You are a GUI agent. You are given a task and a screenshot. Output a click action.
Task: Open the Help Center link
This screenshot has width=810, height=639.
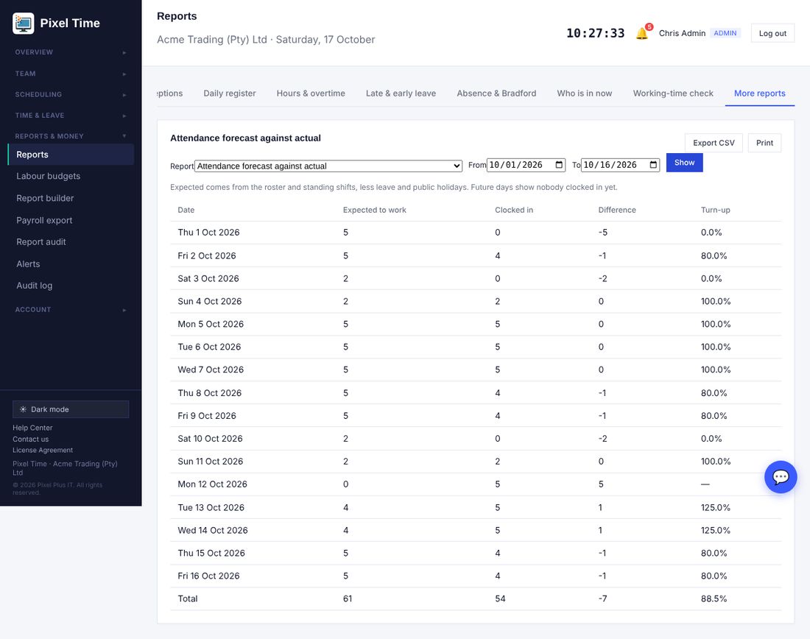click(32, 428)
